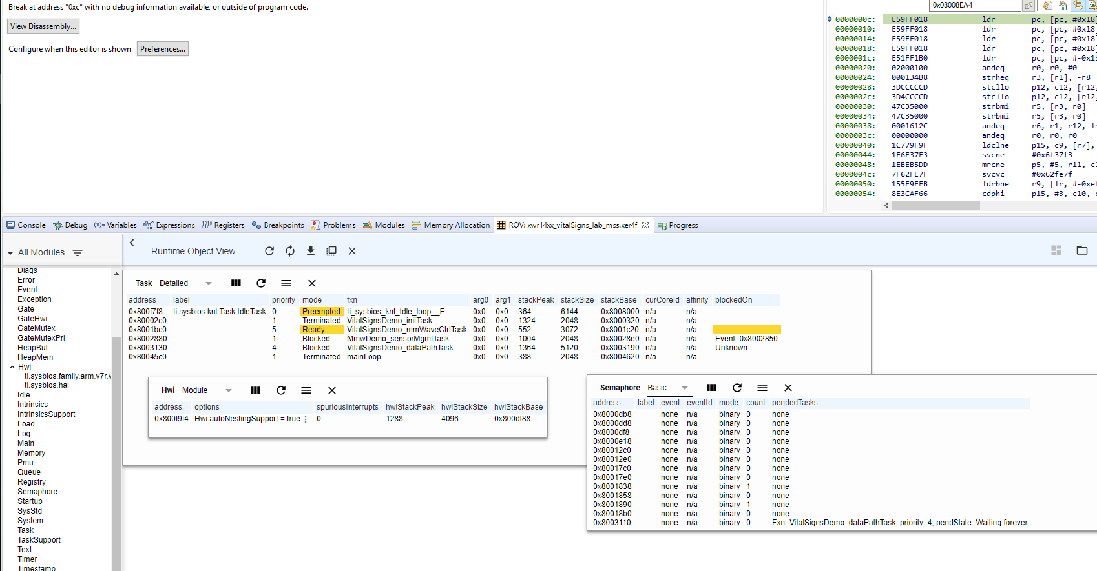Click the disassembly address input field
The height and width of the screenshot is (571, 1097).
tap(975, 5)
